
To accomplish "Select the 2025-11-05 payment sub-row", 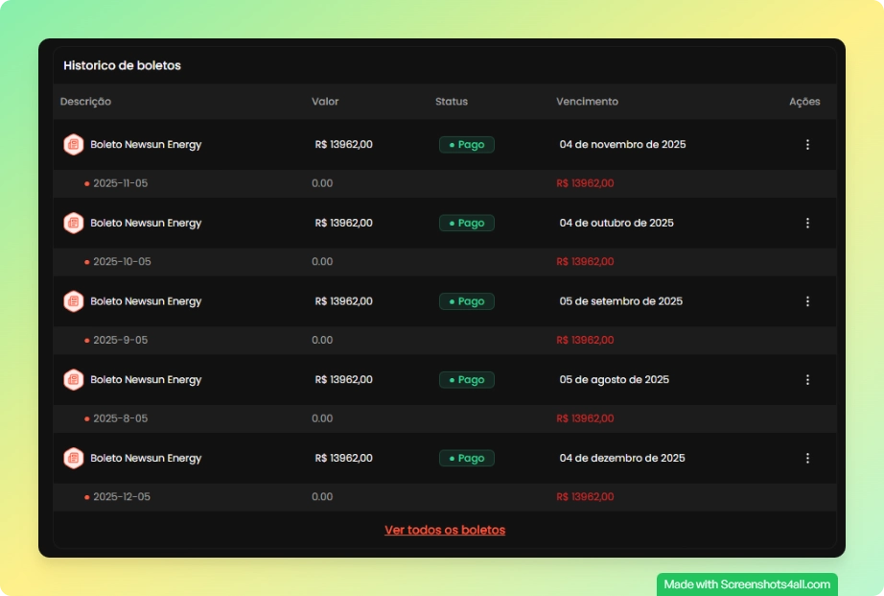I will [x=120, y=183].
